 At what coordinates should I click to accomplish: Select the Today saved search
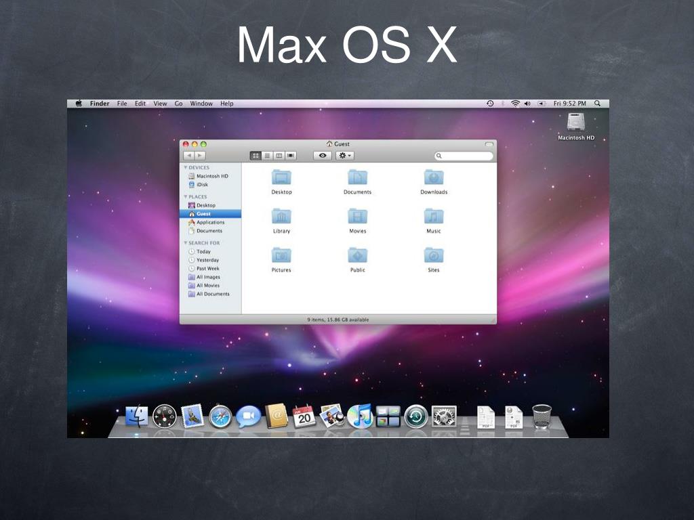[x=210, y=251]
